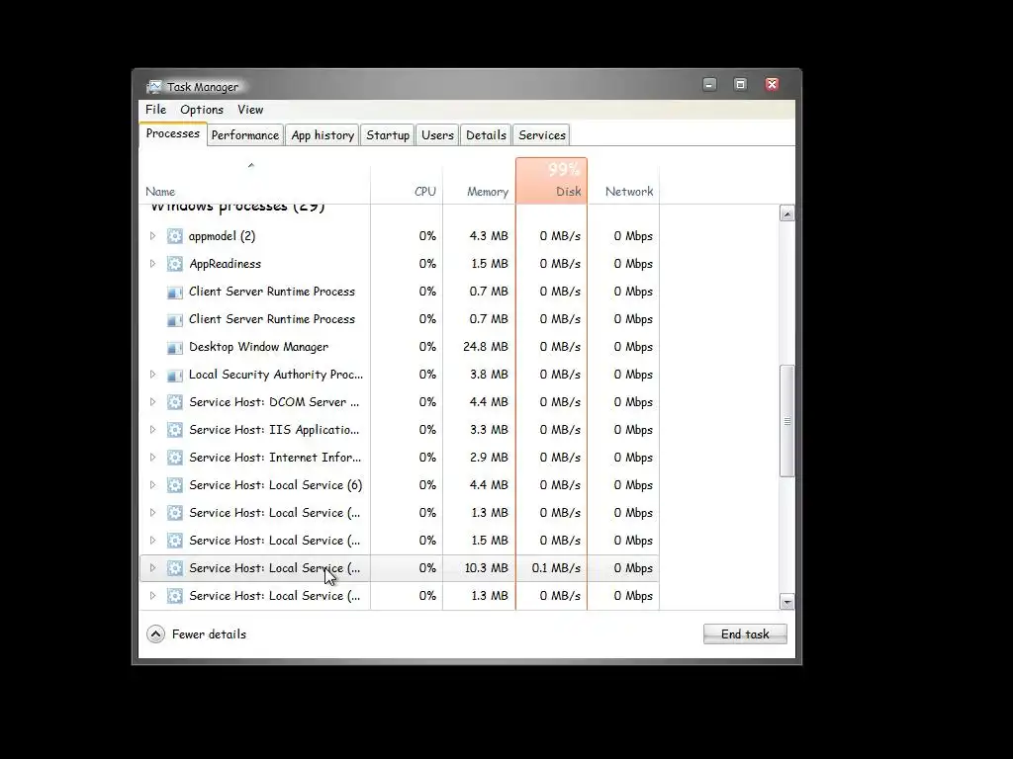Click the Task Manager title bar icon
1013x759 pixels.
pyautogui.click(x=153, y=87)
